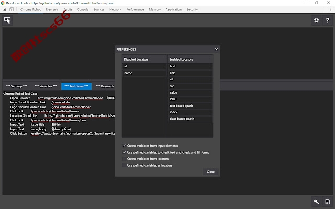Enable Create variables from locators checkbox
The height and width of the screenshot is (209, 335).
[124, 159]
